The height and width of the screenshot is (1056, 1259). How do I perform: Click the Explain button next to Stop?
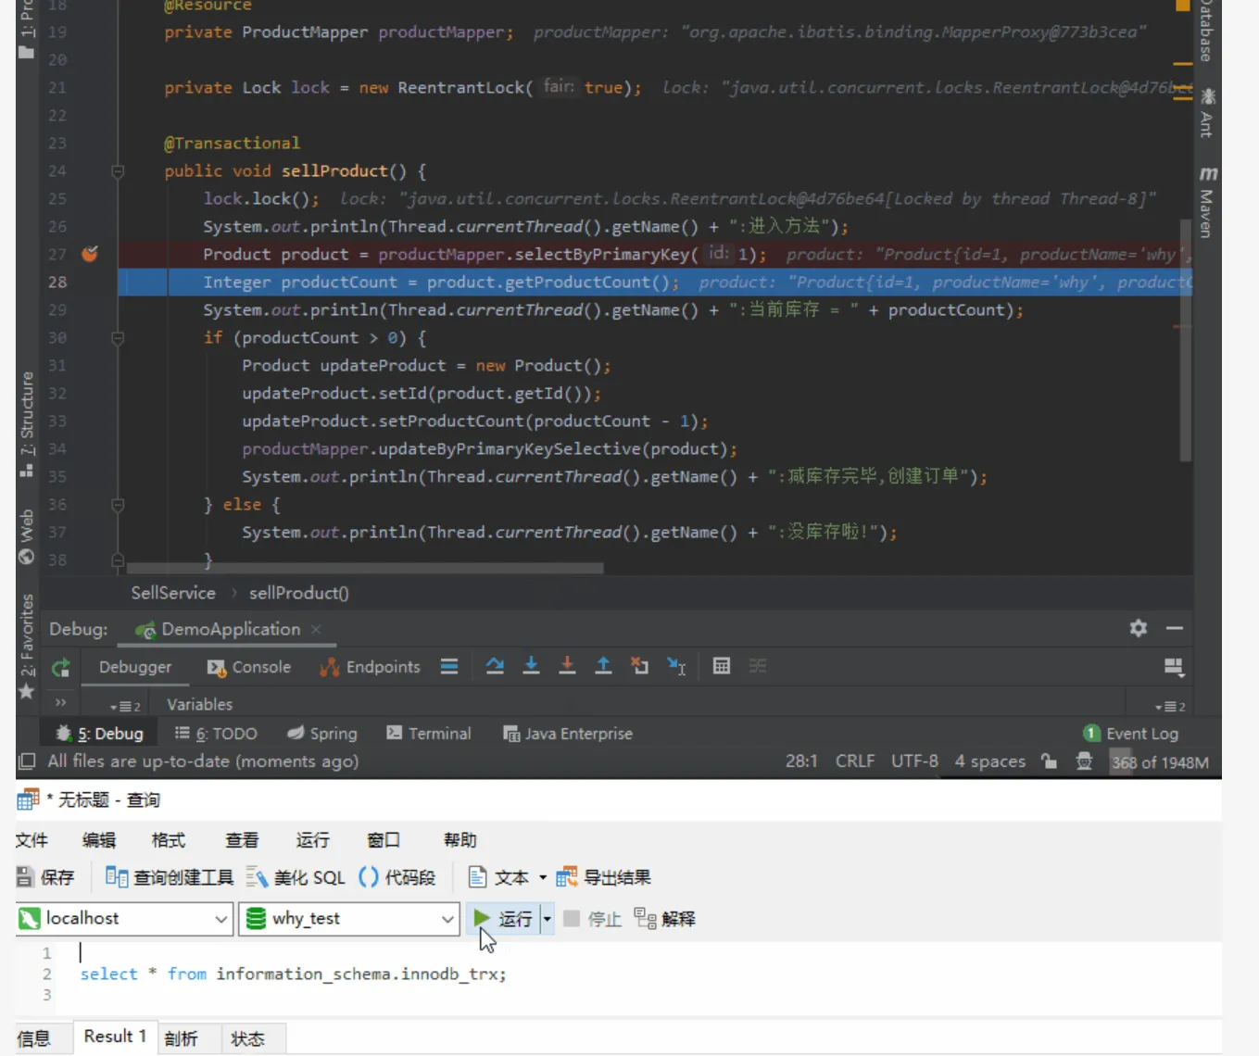click(665, 918)
